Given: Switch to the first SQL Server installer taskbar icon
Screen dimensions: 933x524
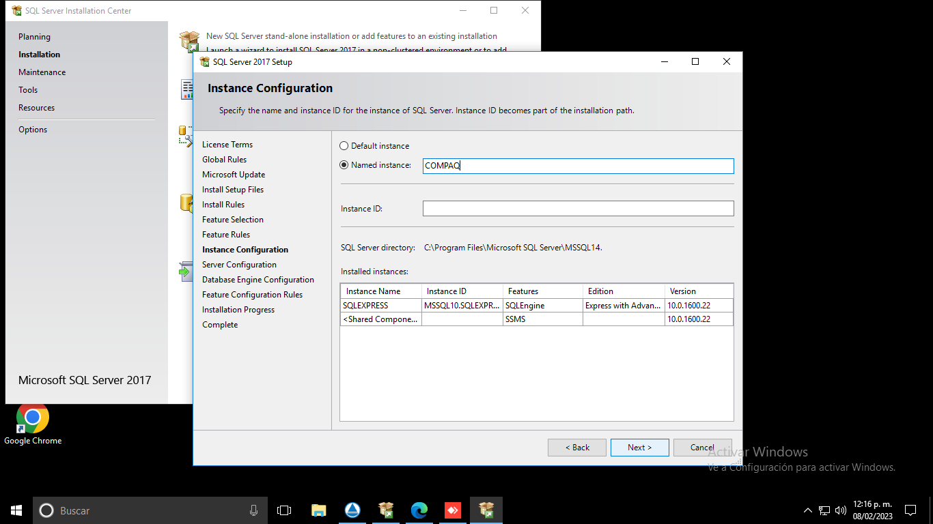Looking at the screenshot, I should (386, 510).
